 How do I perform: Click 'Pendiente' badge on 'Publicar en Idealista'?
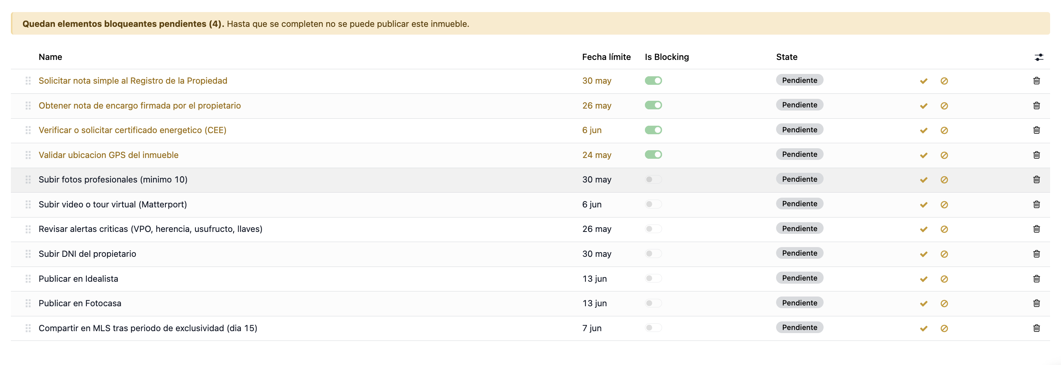click(799, 278)
